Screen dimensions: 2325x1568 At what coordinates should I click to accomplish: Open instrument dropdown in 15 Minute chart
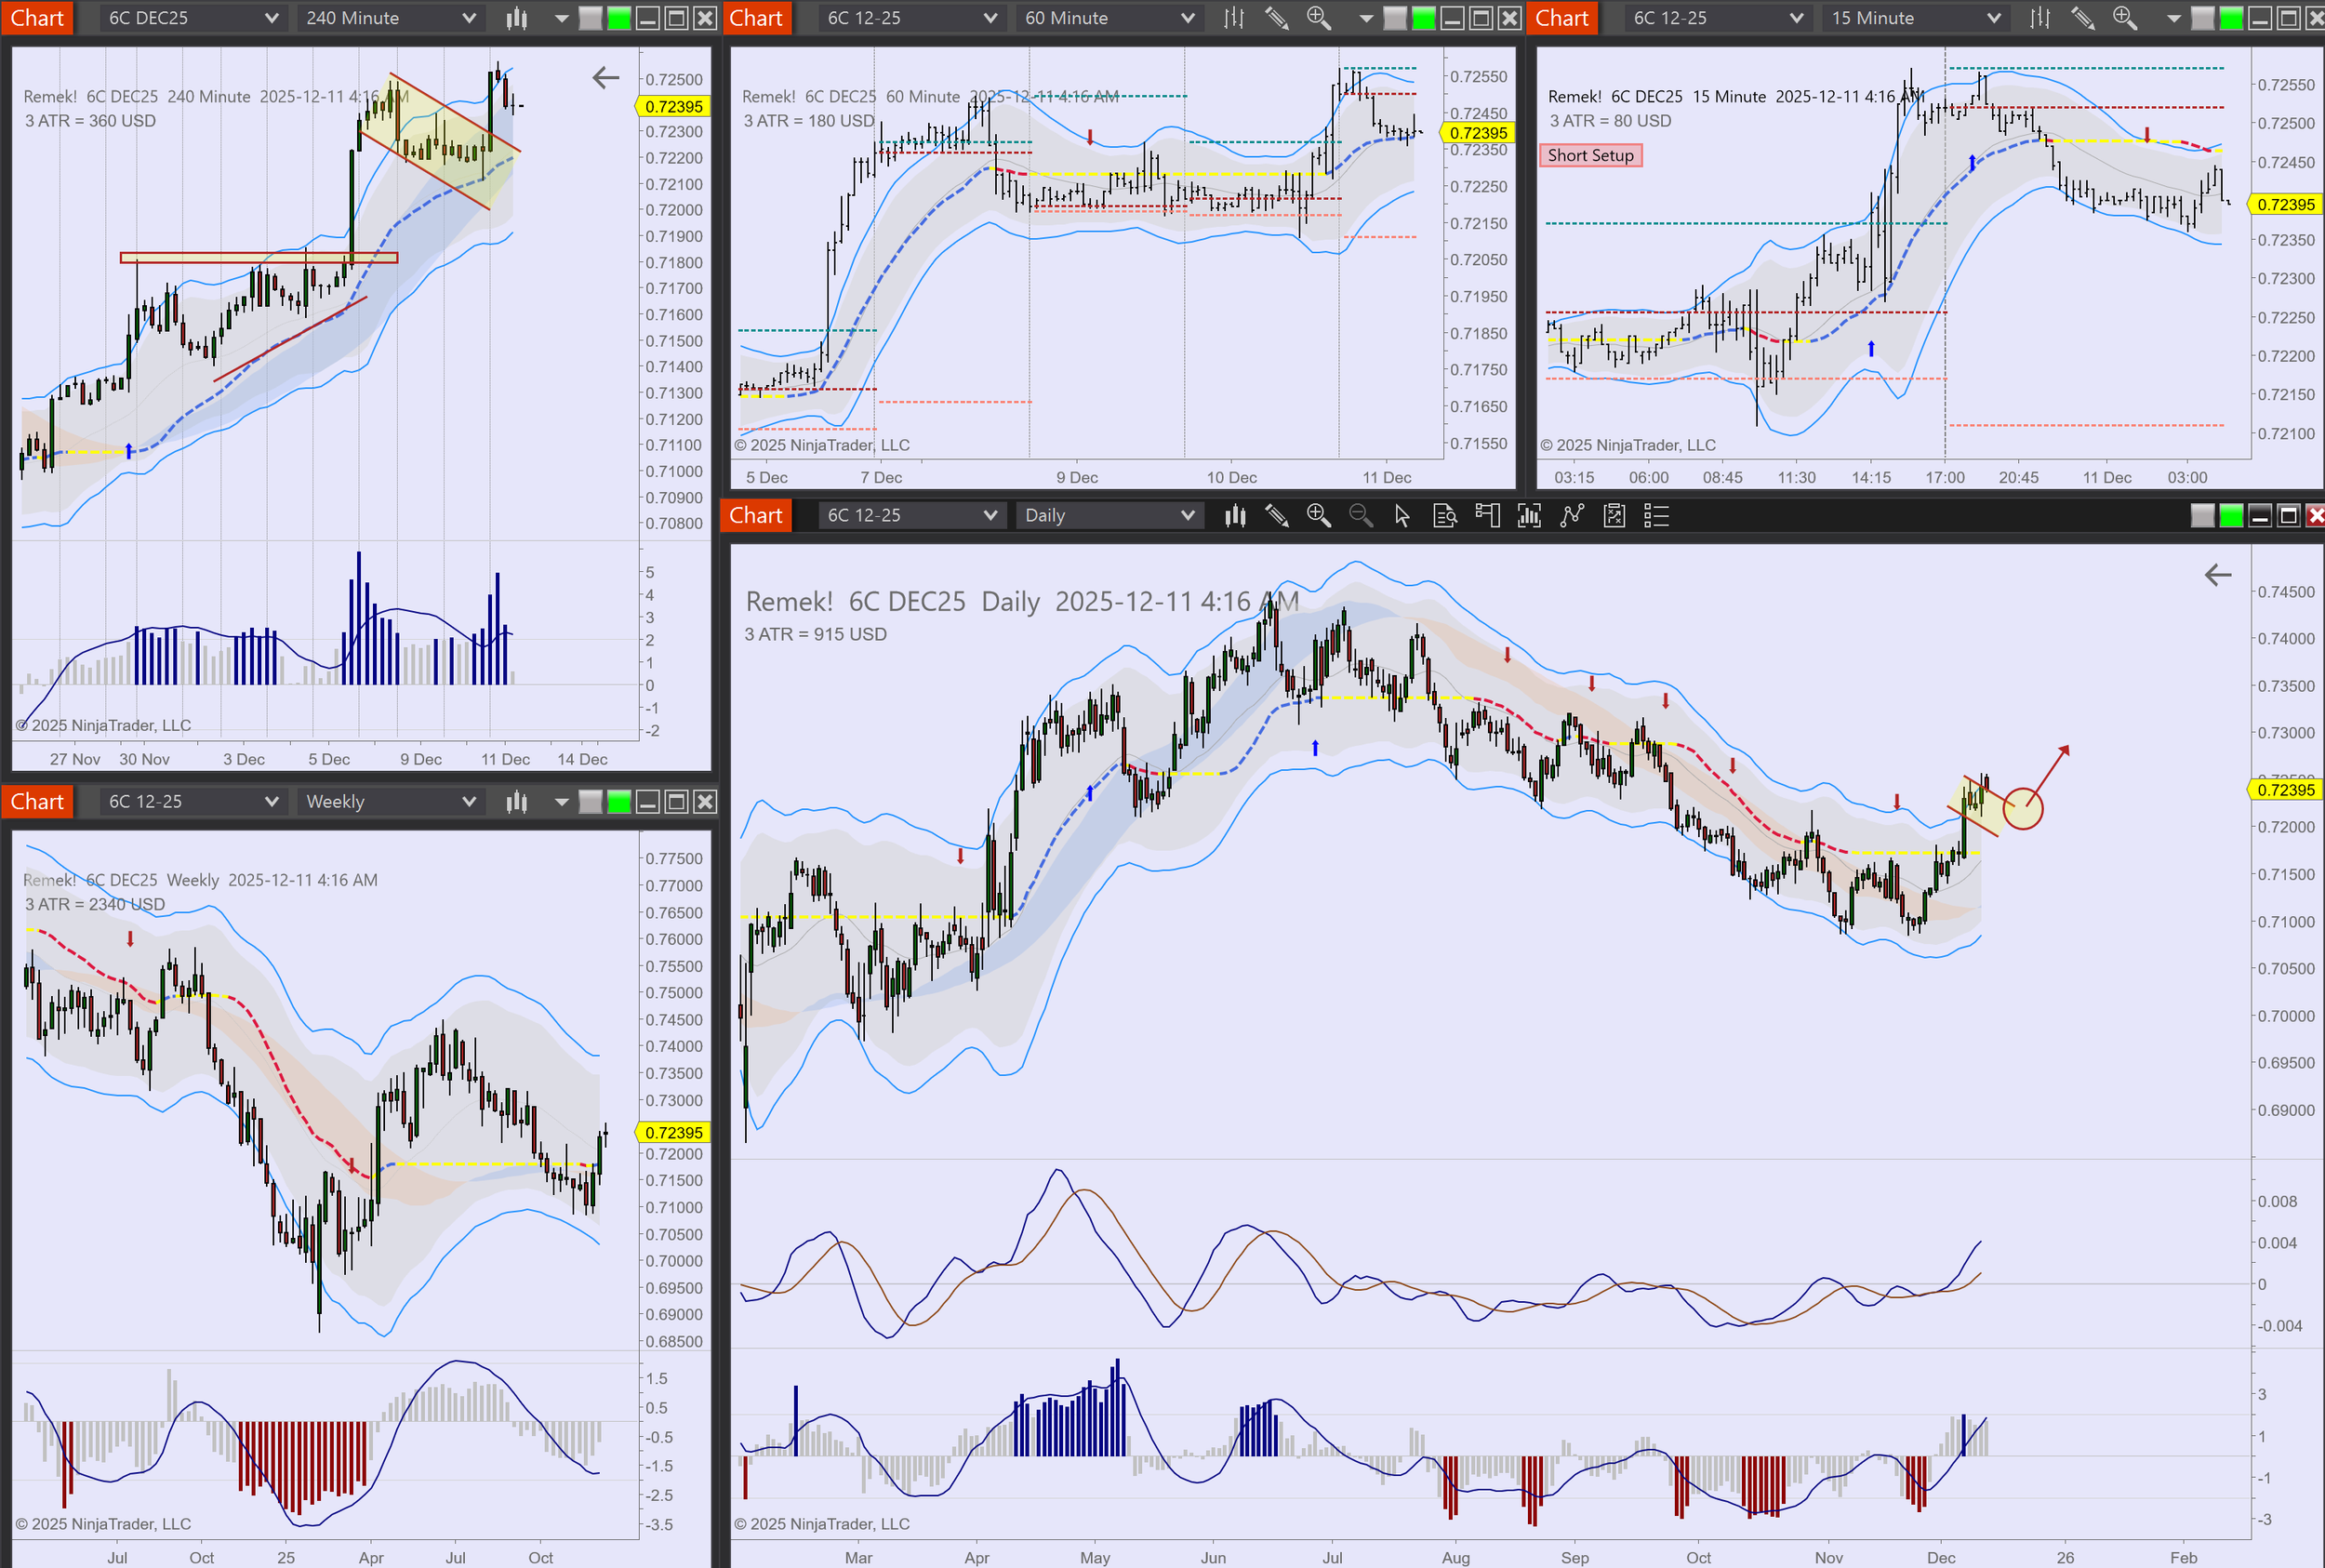(1718, 18)
